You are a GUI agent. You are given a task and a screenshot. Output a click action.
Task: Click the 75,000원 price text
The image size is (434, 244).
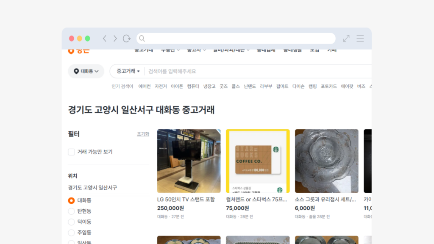[x=237, y=208]
